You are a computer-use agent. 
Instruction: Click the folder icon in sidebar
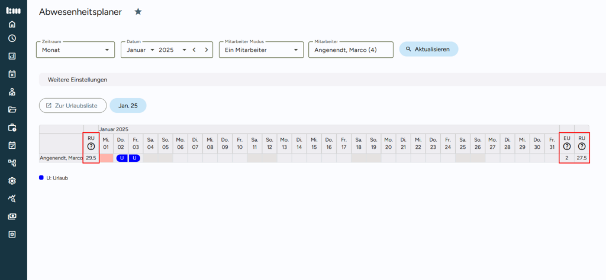(x=12, y=109)
